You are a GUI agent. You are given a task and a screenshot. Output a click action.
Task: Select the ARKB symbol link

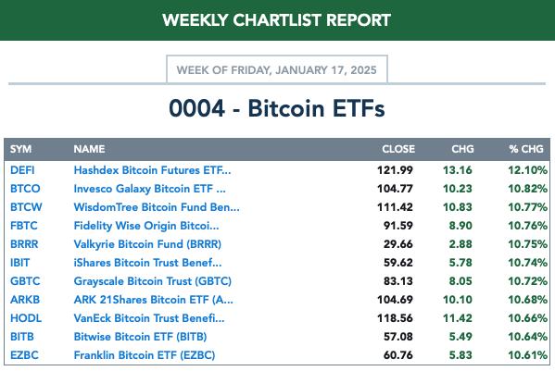[25, 300]
